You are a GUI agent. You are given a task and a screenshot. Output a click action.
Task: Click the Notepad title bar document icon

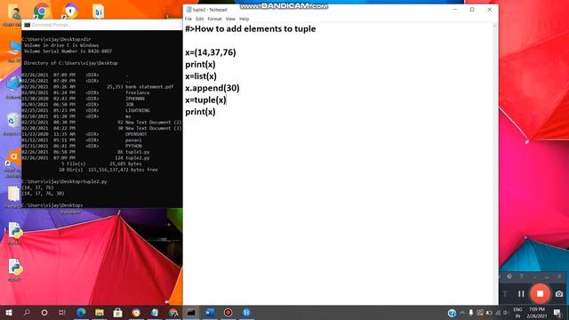[188, 10]
